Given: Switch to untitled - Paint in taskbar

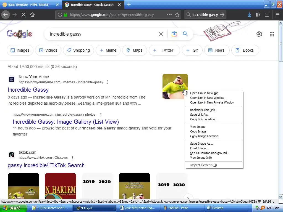Looking at the screenshot, I should tap(183, 208).
